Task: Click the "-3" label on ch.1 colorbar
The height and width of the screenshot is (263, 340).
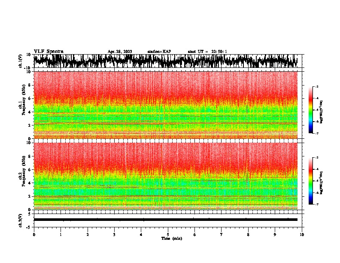Action: pyautogui.click(x=317, y=86)
